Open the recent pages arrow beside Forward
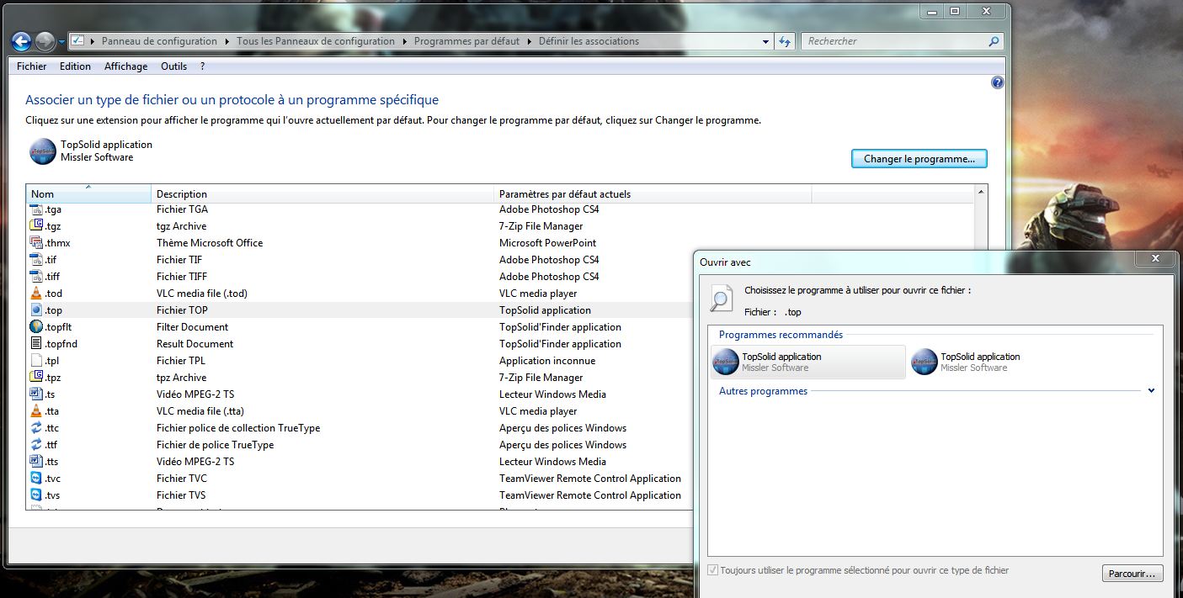 (62, 41)
